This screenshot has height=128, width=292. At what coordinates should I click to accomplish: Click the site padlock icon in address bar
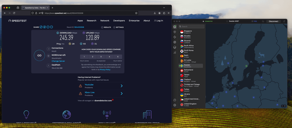click(x=36, y=13)
